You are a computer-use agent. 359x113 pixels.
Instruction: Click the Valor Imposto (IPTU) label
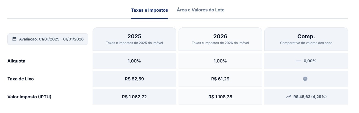[x=29, y=97]
